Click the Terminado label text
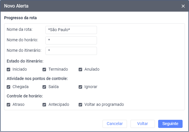The image size is (189, 132). click(58, 69)
